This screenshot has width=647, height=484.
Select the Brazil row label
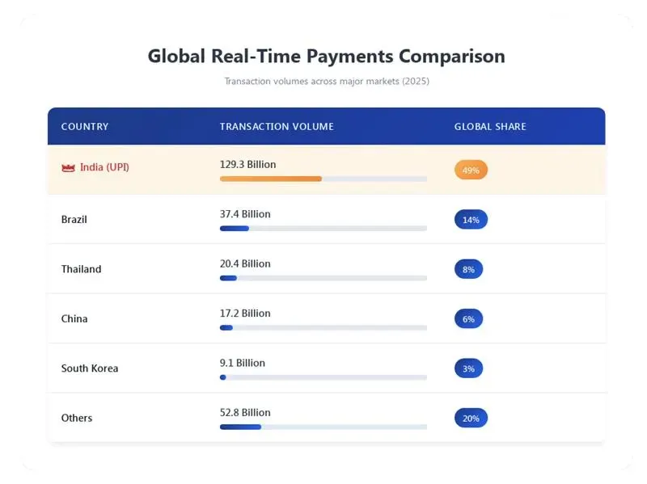click(74, 220)
